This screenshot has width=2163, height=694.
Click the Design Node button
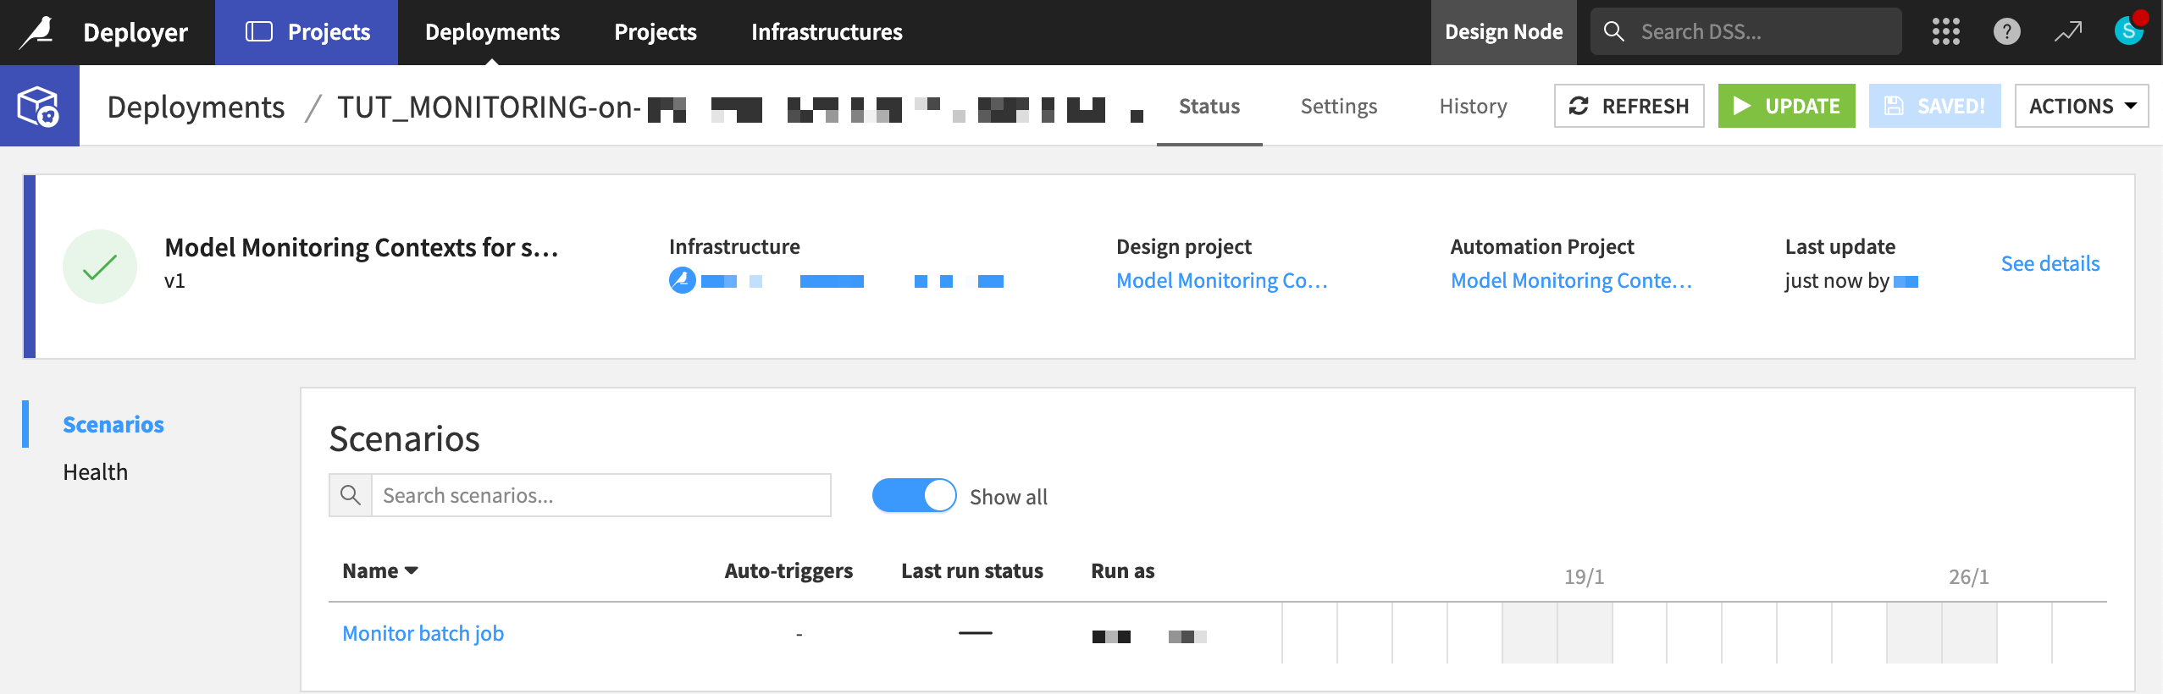(1503, 32)
